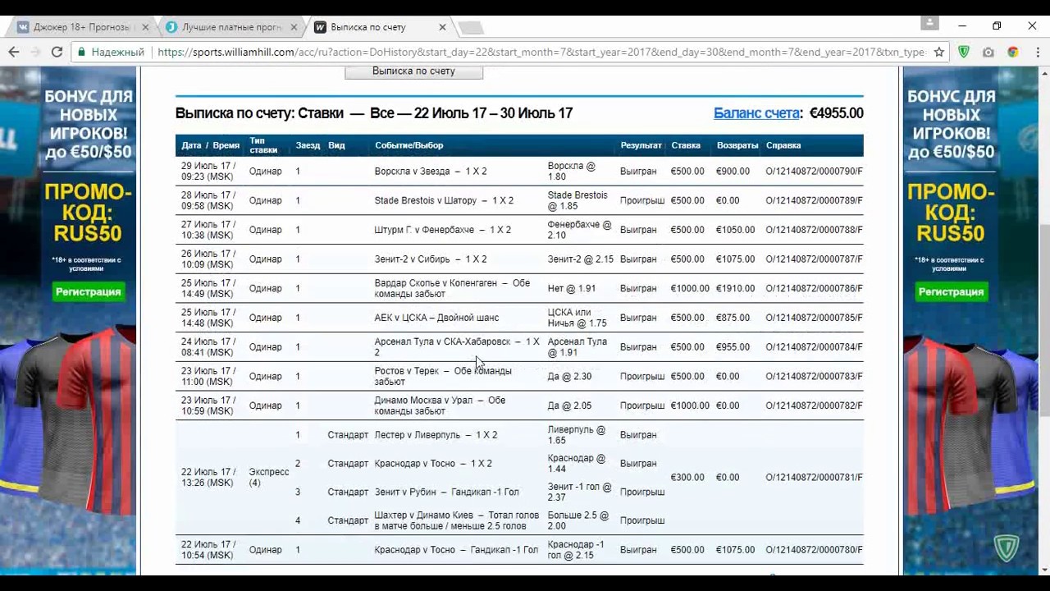Open the Chrome profile icon in the title bar
The width and height of the screenshot is (1050, 591).
coord(929,24)
